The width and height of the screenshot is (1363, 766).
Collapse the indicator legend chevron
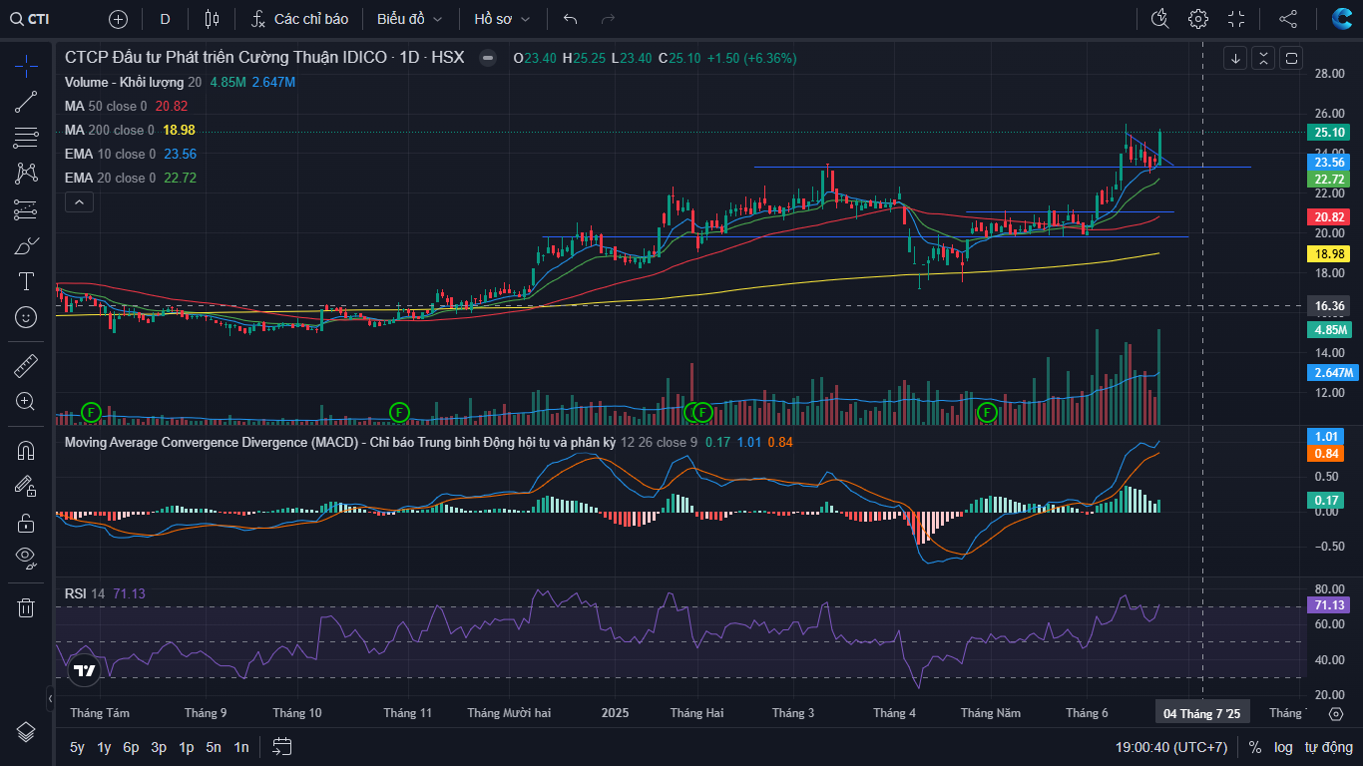click(x=79, y=202)
